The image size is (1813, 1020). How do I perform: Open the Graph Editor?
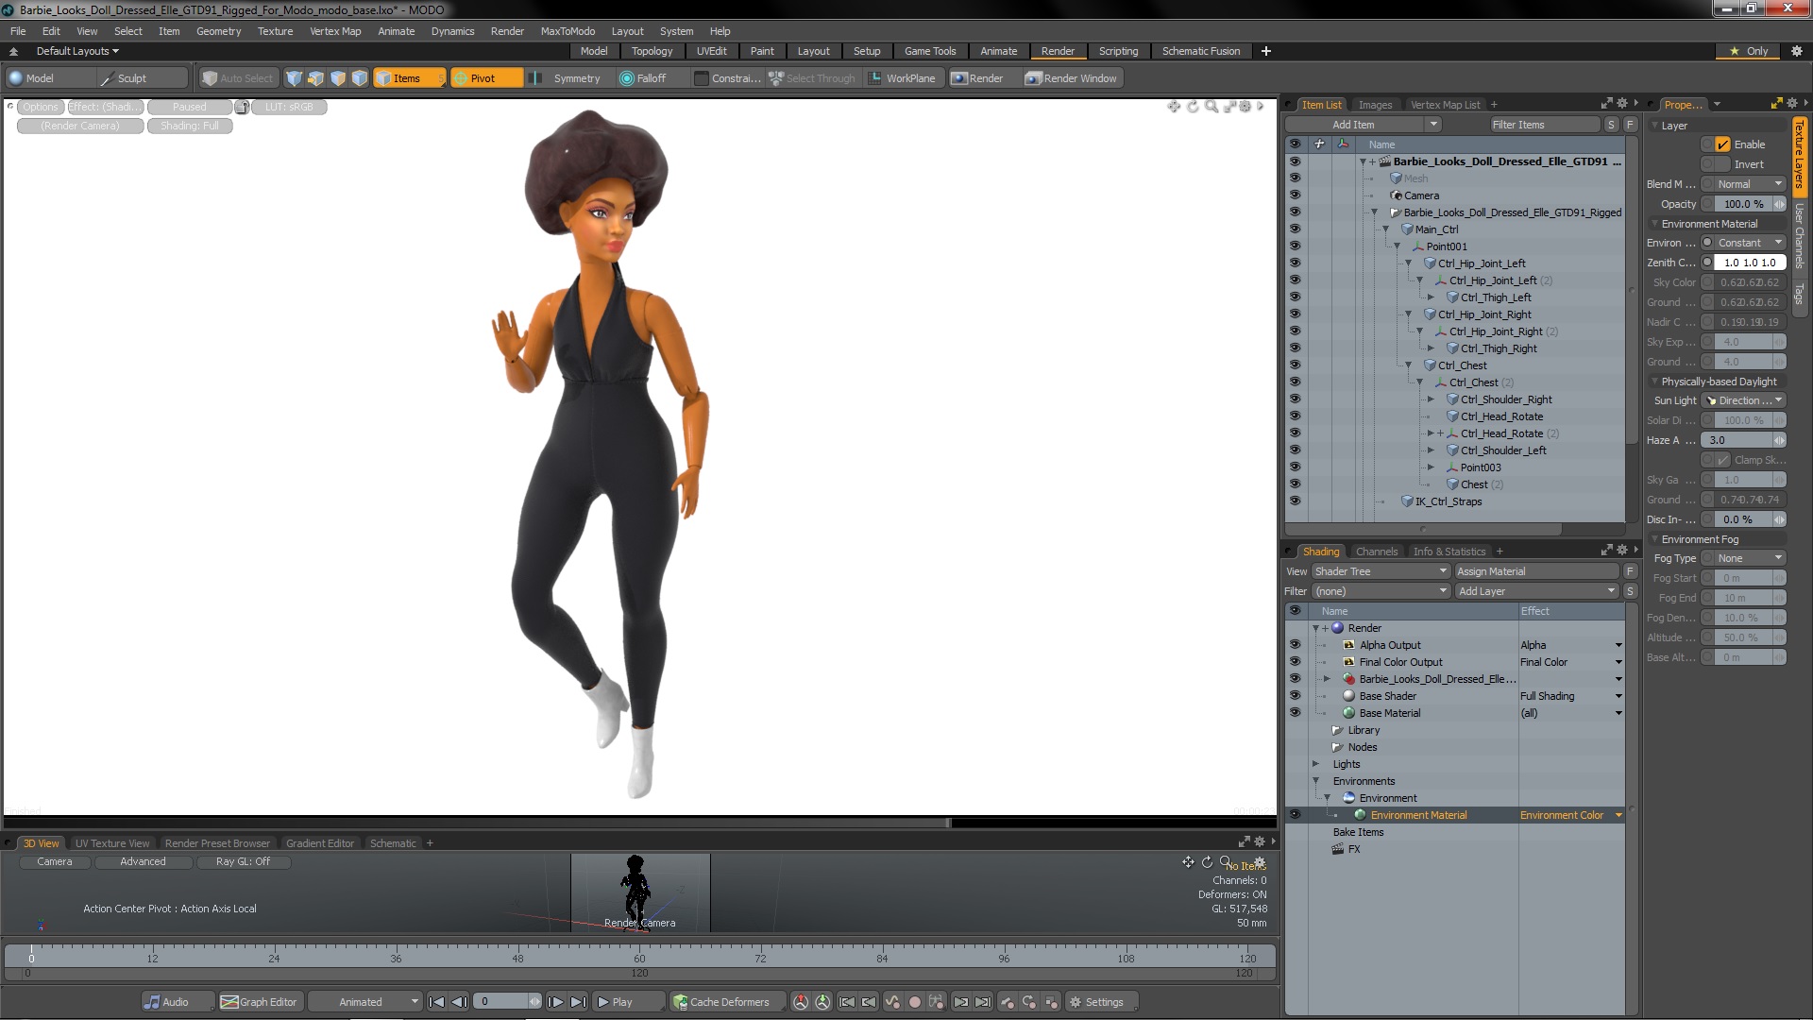[x=260, y=1002]
